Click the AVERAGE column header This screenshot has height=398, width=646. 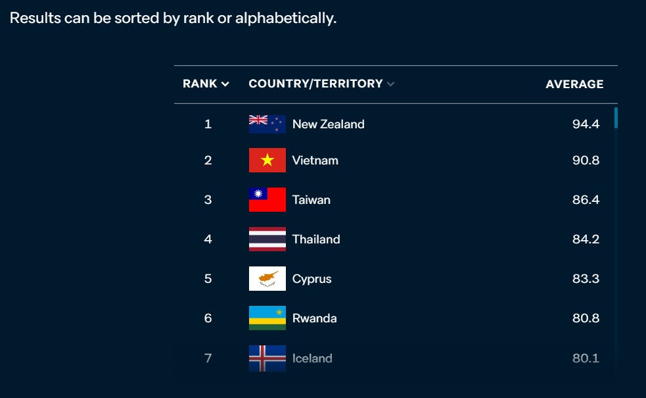[x=574, y=84]
